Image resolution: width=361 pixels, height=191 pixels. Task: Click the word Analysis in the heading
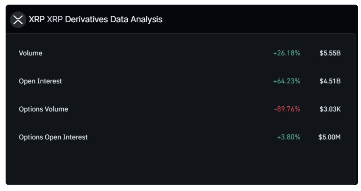click(146, 20)
